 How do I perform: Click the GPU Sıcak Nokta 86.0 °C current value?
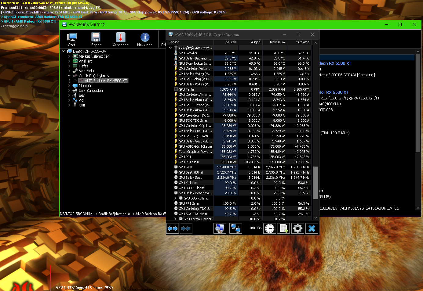pyautogui.click(x=230, y=63)
